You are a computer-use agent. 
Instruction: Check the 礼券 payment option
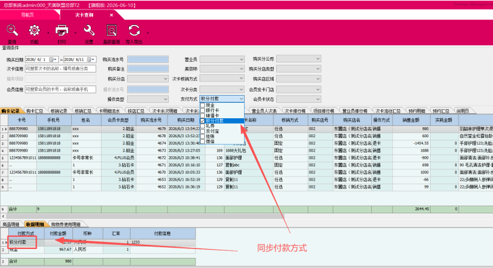[x=203, y=126]
